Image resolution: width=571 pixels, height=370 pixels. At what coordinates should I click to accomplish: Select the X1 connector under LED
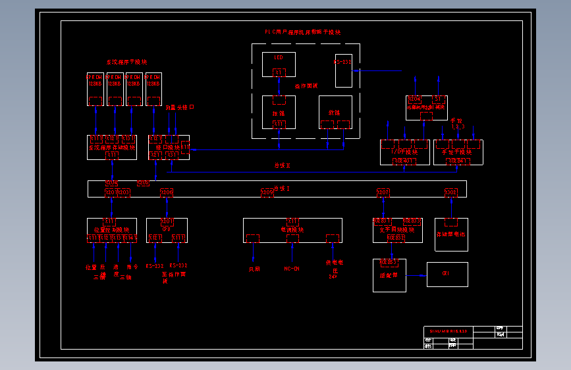click(x=279, y=72)
